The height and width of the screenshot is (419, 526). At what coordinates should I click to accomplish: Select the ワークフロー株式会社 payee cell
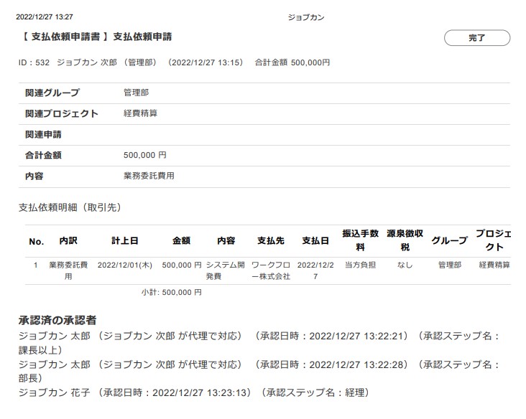coord(270,270)
